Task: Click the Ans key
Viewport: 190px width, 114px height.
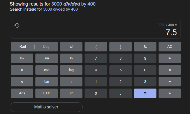Action: point(22,93)
